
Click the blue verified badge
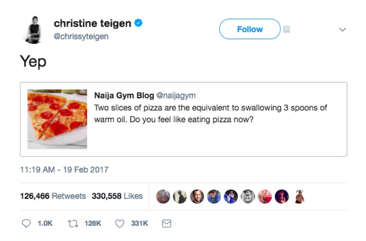click(x=138, y=24)
